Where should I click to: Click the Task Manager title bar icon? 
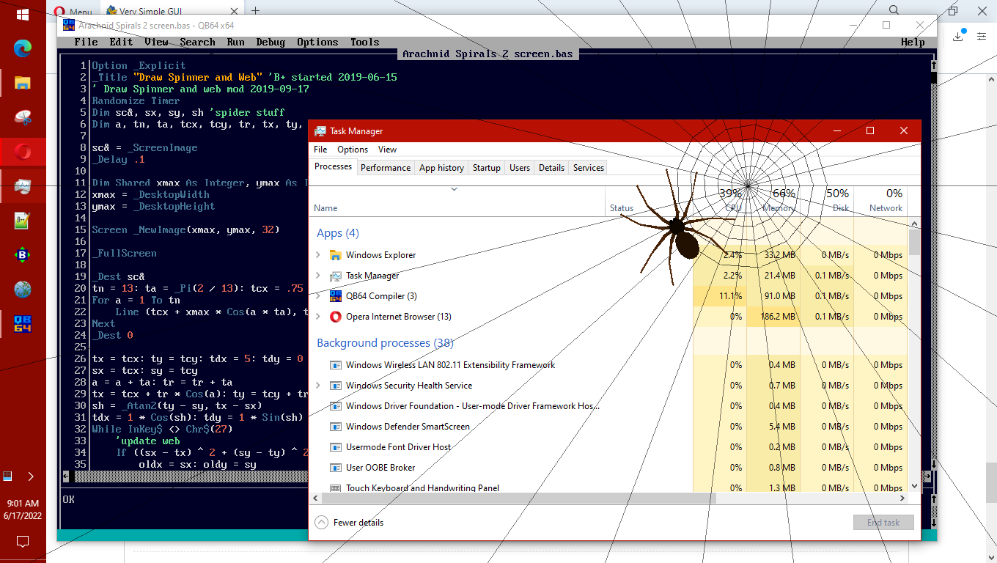click(x=320, y=131)
